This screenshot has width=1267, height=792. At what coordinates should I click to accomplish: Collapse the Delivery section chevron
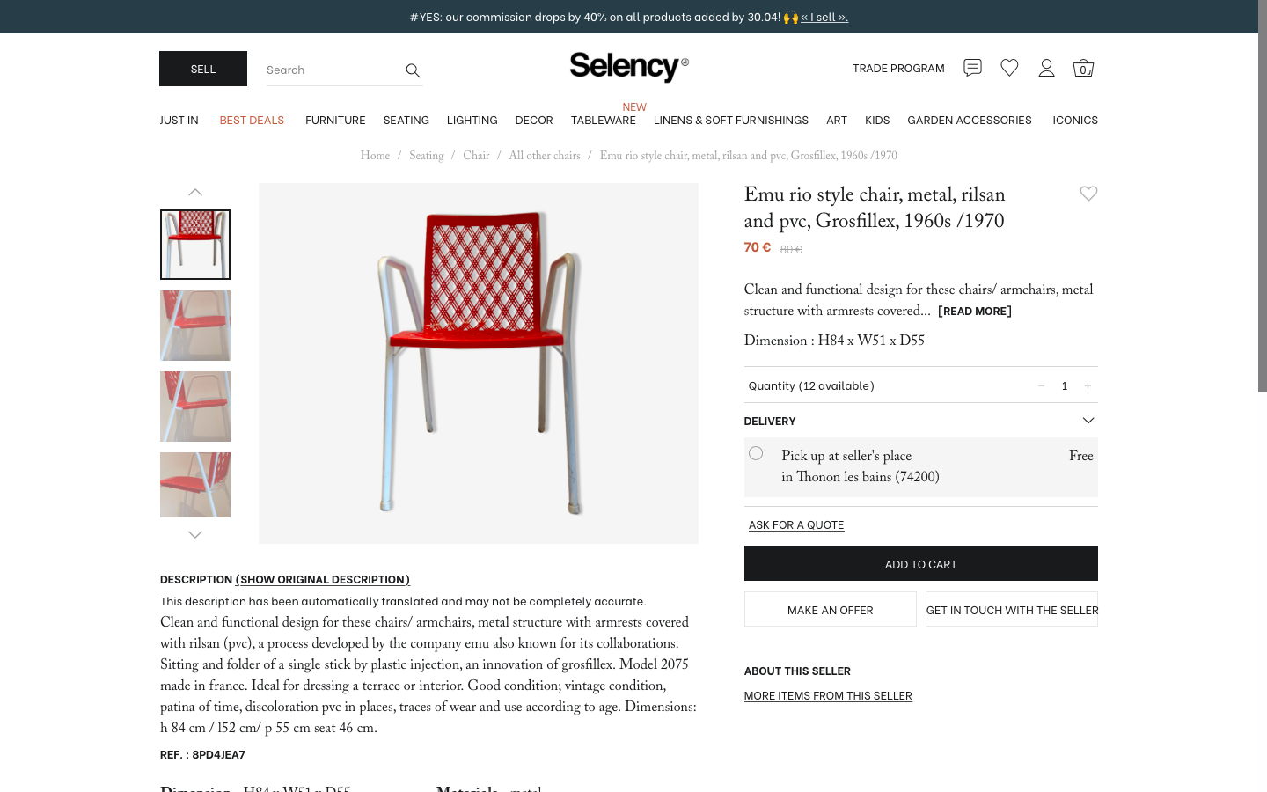pyautogui.click(x=1088, y=421)
